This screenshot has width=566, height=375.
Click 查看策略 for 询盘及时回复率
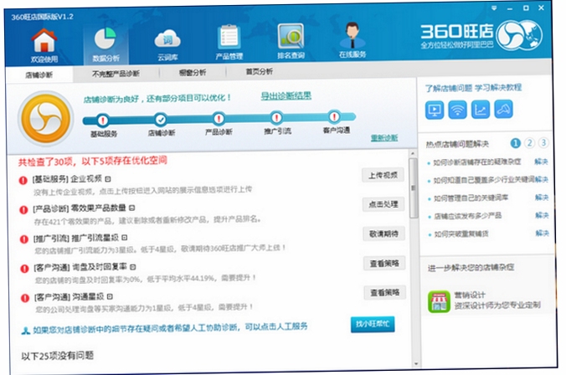[384, 264]
